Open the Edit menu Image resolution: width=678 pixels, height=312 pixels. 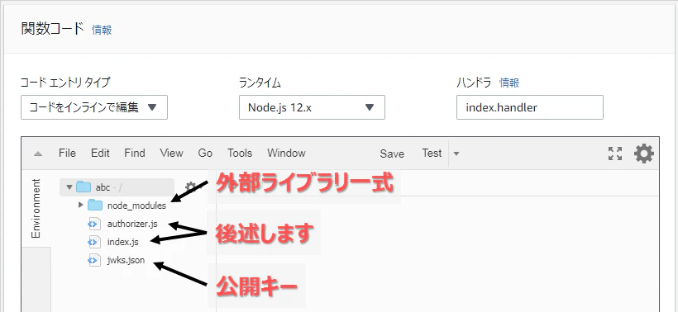100,154
